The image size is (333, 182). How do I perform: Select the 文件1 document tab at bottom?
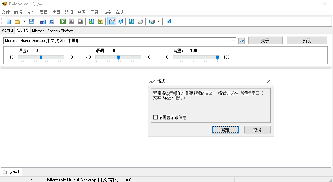click(11, 172)
